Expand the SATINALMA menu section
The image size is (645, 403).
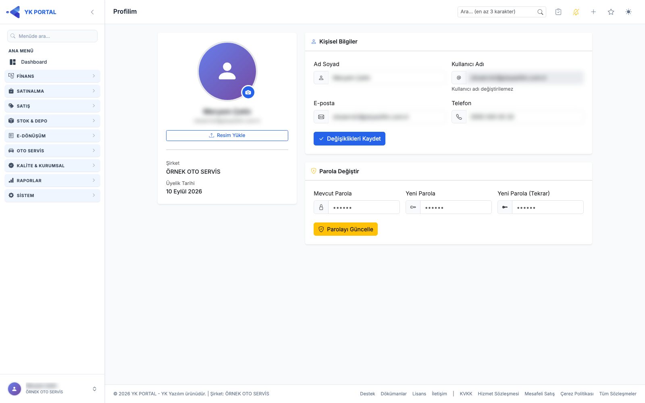(52, 91)
